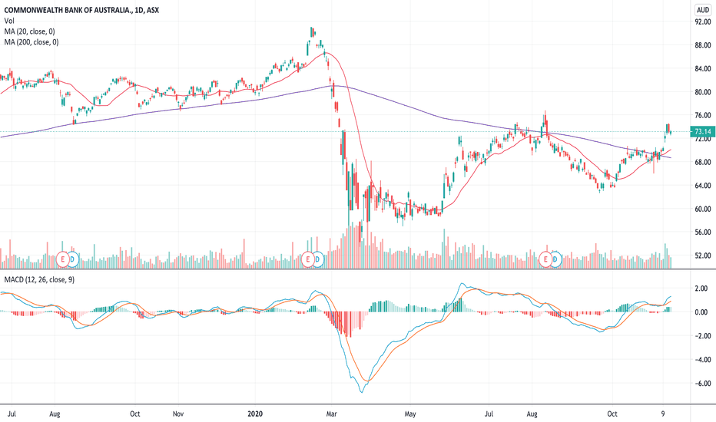Click the 9 date axis label
The width and height of the screenshot is (716, 422).
click(663, 414)
